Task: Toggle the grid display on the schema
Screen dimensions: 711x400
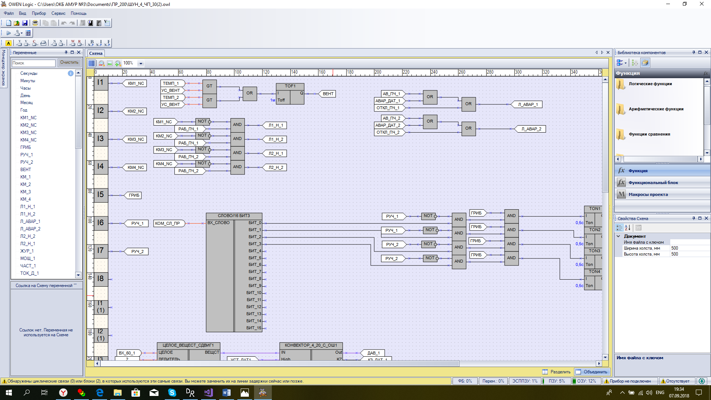Action: coord(91,63)
